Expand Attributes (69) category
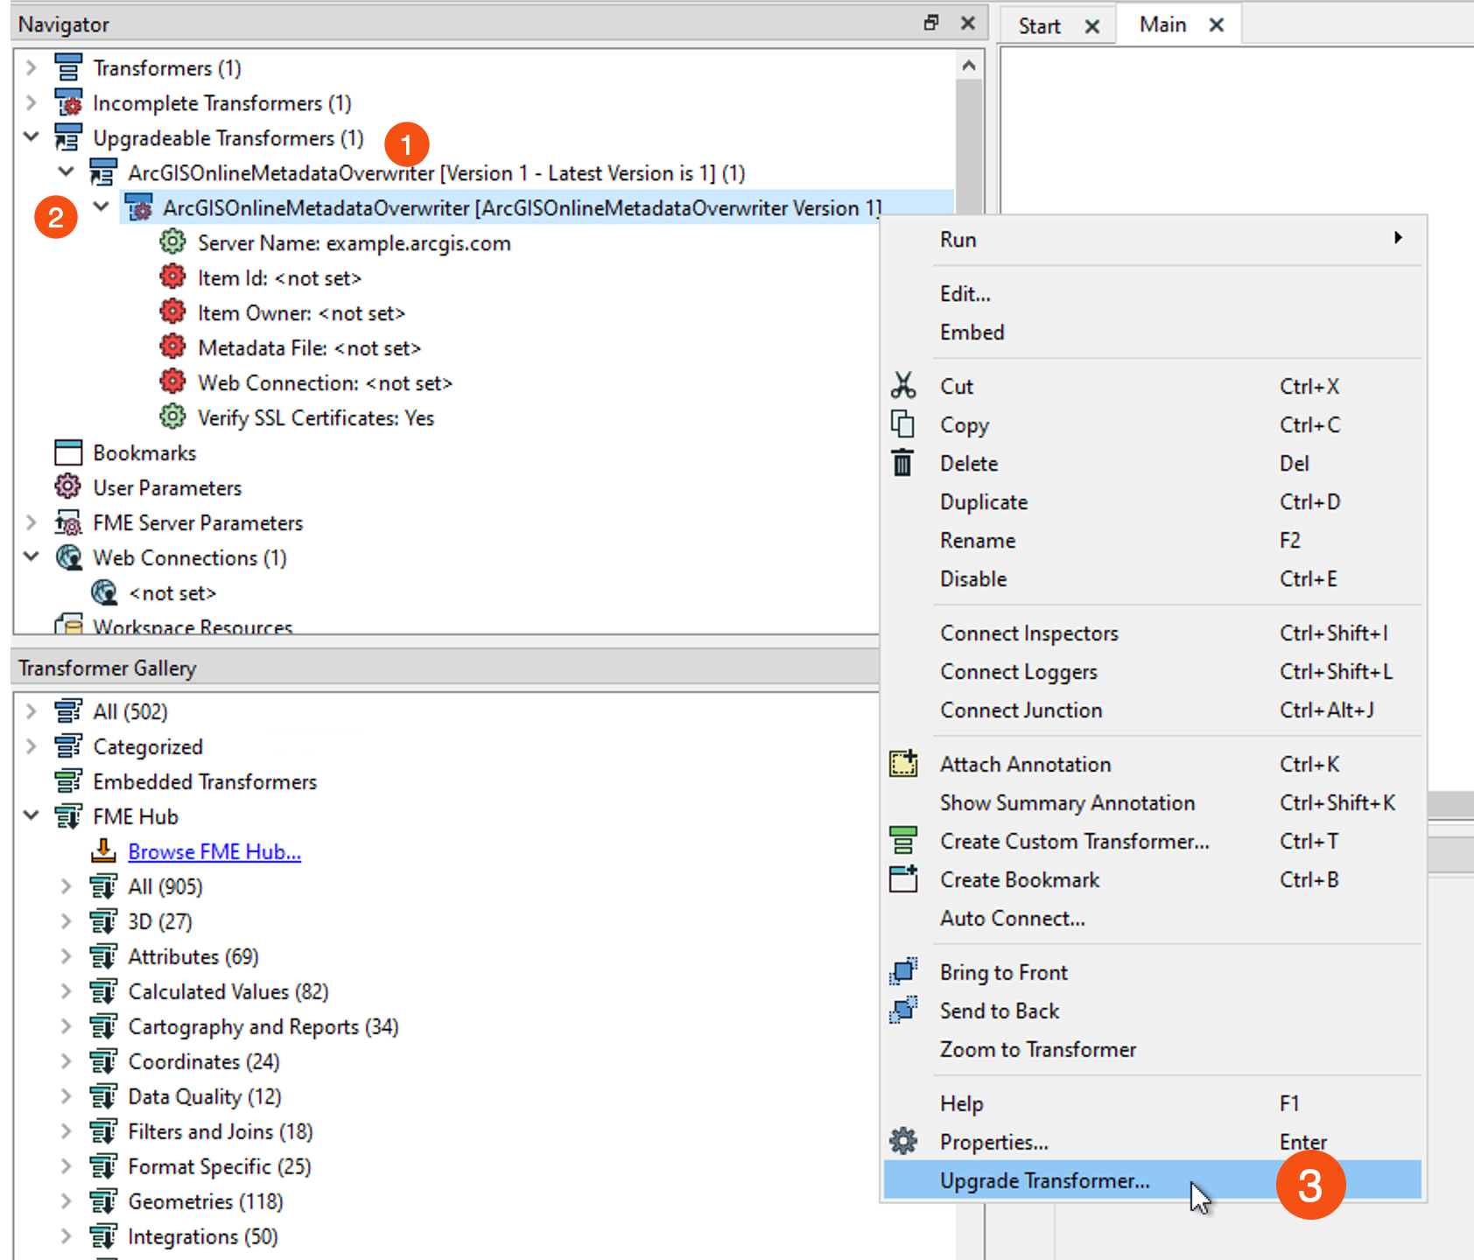The width and height of the screenshot is (1474, 1260). pyautogui.click(x=67, y=956)
